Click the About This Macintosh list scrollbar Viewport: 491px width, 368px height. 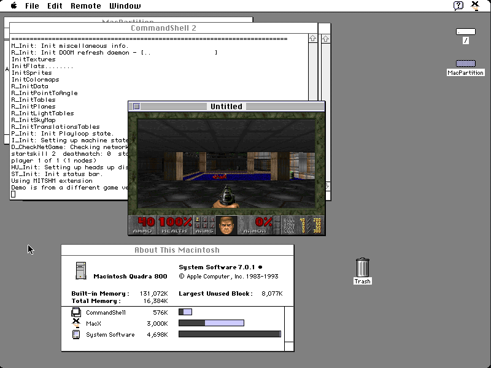(x=289, y=324)
